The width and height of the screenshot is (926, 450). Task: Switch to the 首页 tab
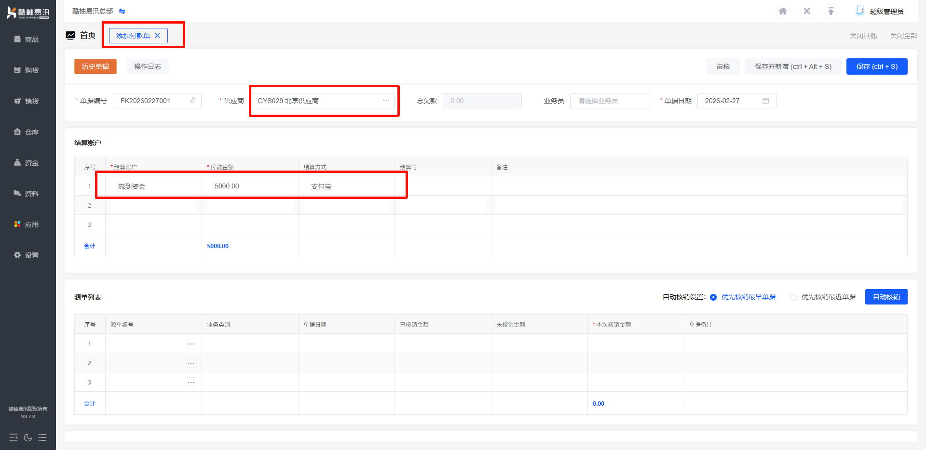tap(87, 35)
